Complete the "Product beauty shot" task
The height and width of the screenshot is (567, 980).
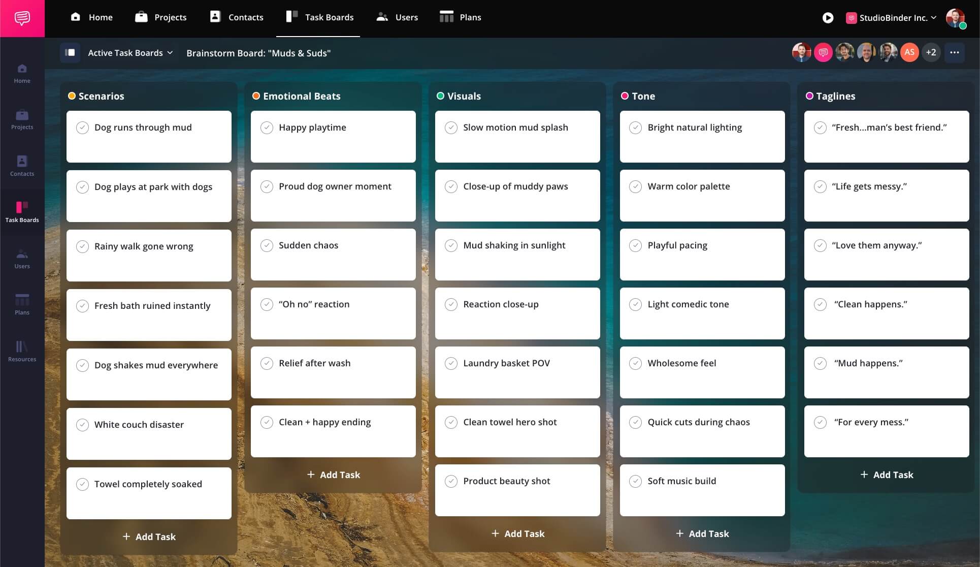[451, 481]
